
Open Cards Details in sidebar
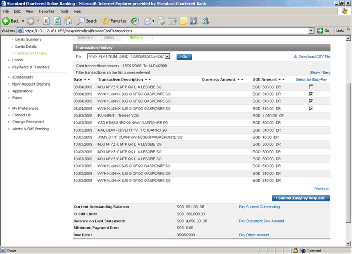[x=26, y=47]
